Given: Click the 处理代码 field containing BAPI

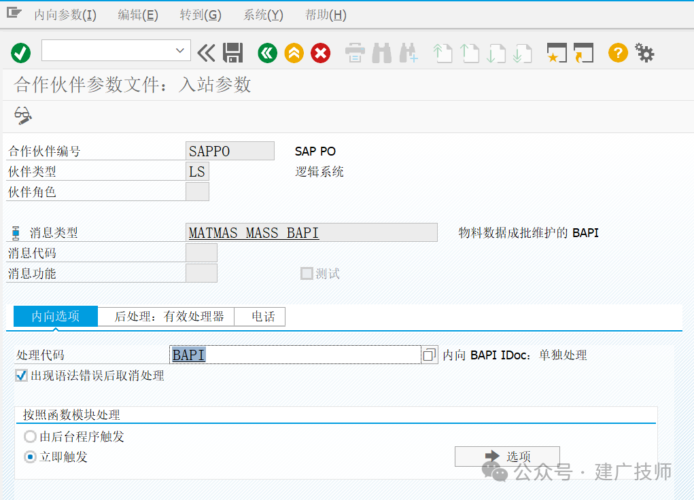Looking at the screenshot, I should (295, 355).
